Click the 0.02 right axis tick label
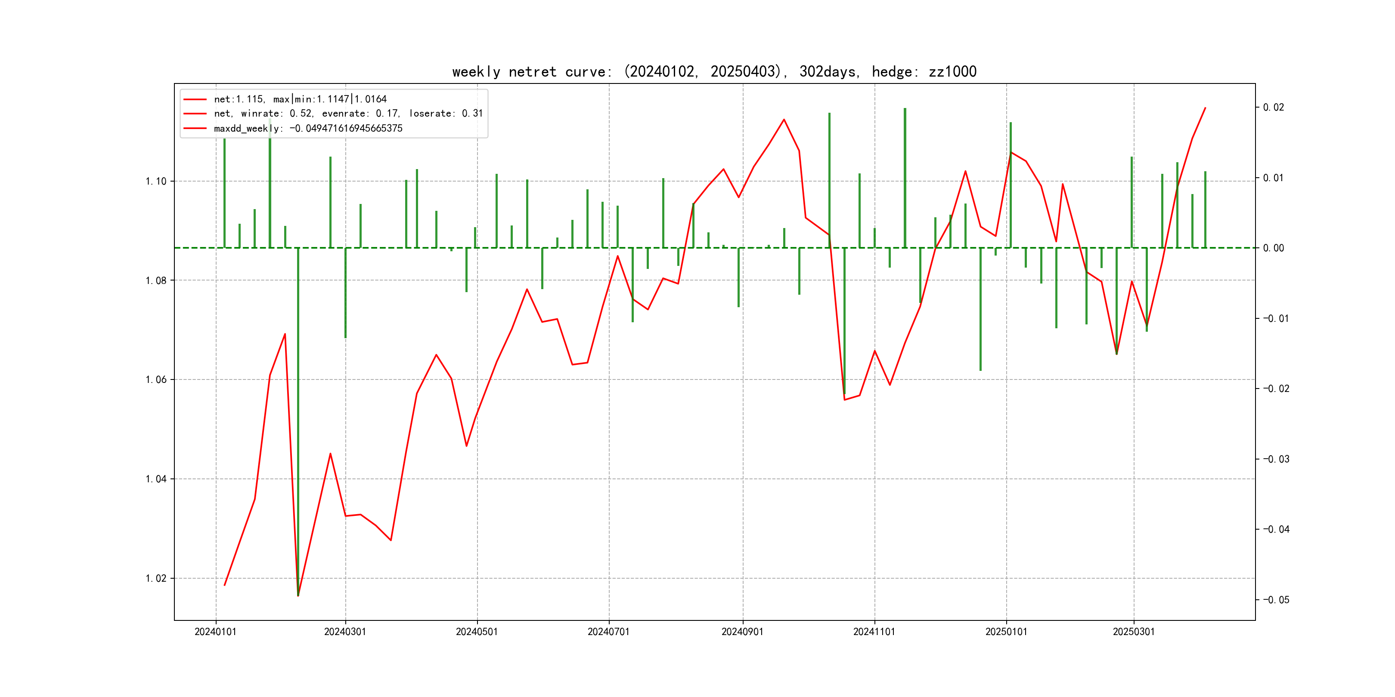Image resolution: width=1395 pixels, height=697 pixels. click(1273, 108)
